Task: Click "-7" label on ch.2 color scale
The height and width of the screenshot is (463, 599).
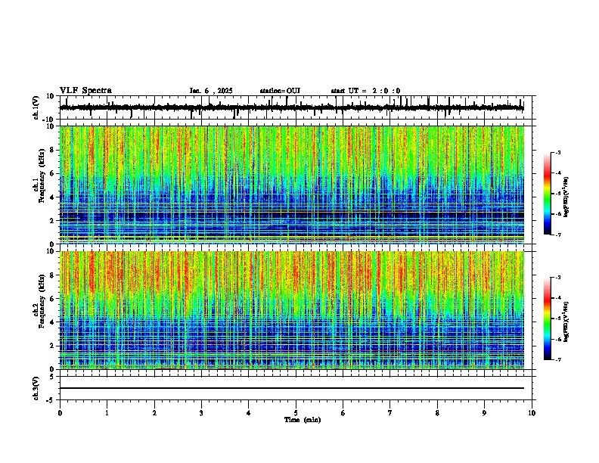Action: (x=558, y=359)
